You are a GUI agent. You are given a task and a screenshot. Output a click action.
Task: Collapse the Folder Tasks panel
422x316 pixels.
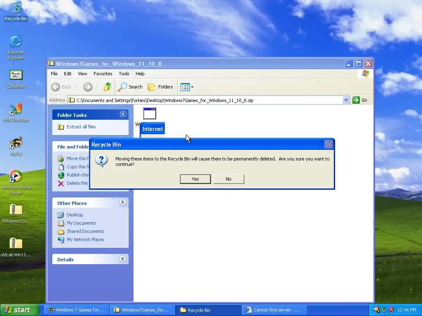click(123, 114)
